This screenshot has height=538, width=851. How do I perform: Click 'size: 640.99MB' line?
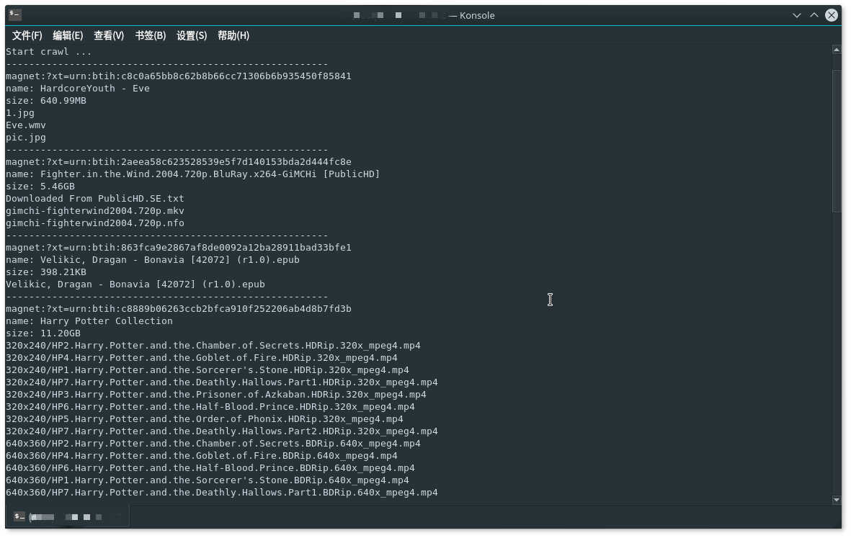46,101
